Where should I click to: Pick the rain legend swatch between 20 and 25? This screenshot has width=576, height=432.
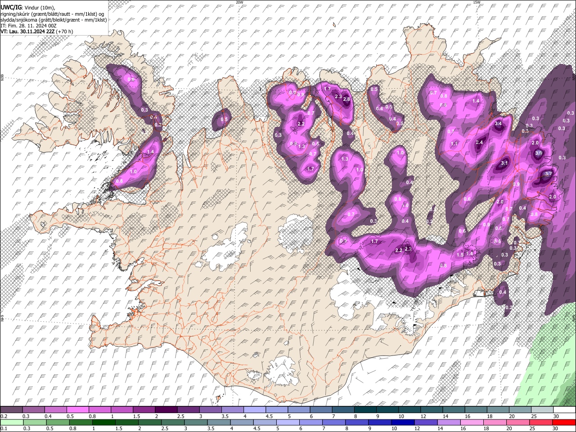pos(518,422)
